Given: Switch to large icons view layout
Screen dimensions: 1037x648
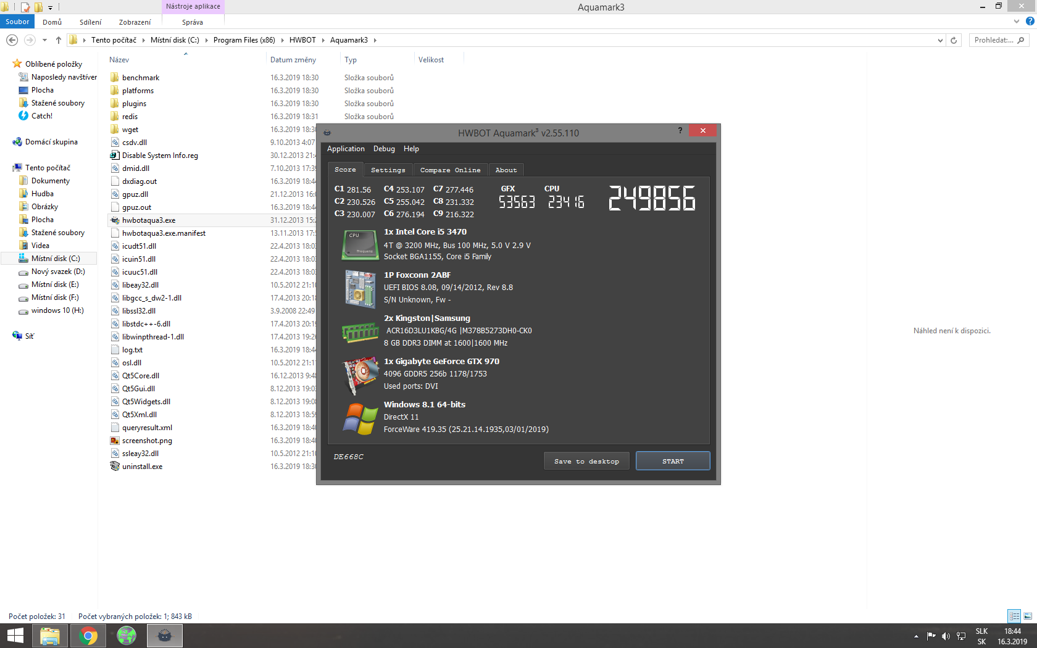Looking at the screenshot, I should tap(1028, 616).
